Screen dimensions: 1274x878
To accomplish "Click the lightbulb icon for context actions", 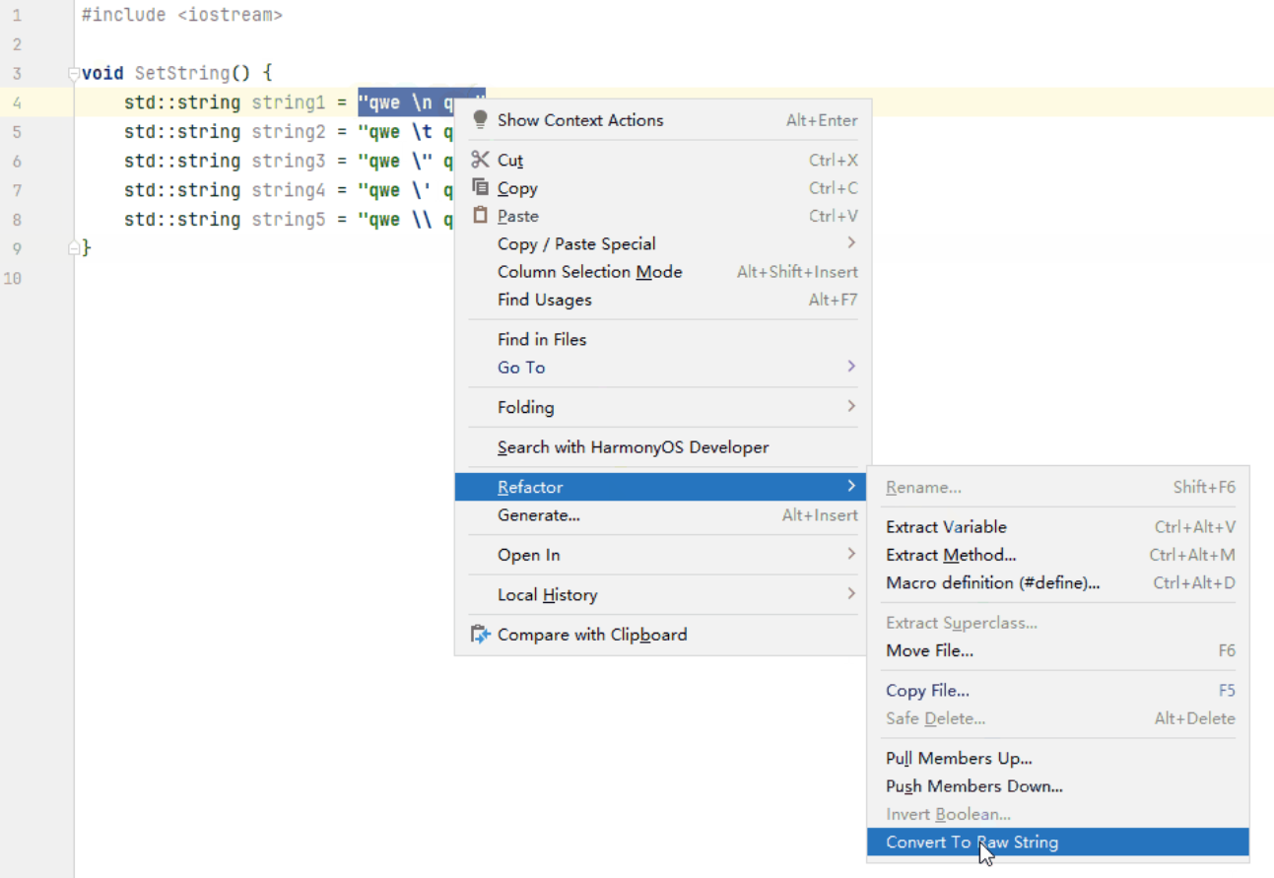I will (x=481, y=120).
